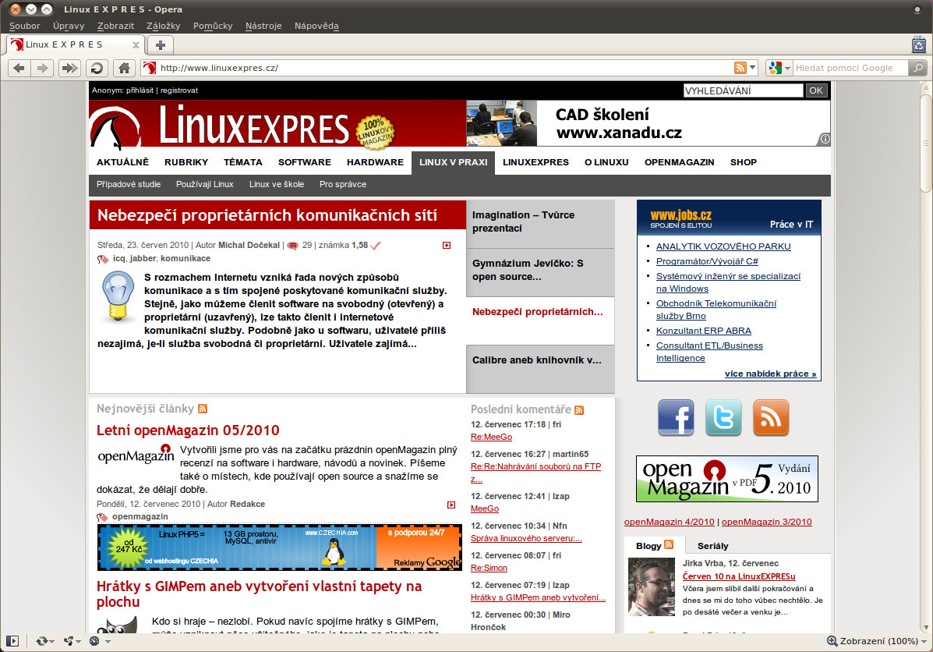
Task: Open the closed tabs trash icon
Action: coord(919,44)
